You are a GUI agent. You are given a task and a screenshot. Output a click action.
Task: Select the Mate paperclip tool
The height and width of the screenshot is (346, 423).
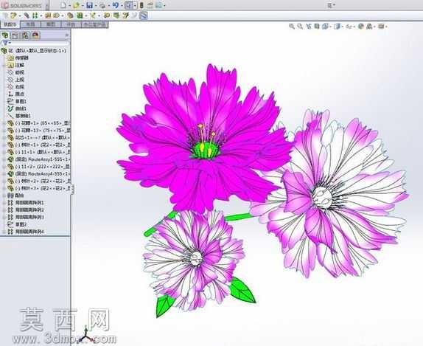point(27,15)
